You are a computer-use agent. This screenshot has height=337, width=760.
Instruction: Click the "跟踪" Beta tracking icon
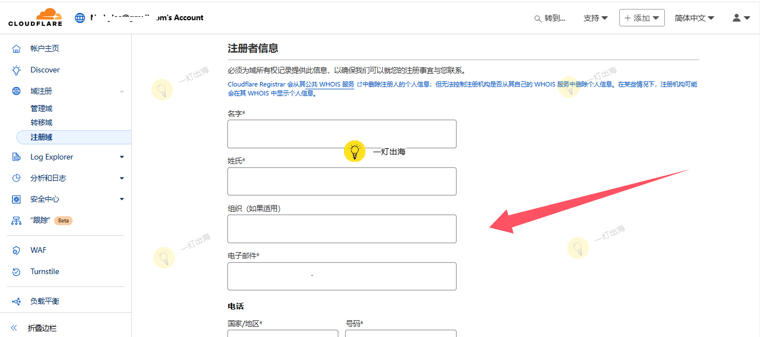[x=17, y=220]
